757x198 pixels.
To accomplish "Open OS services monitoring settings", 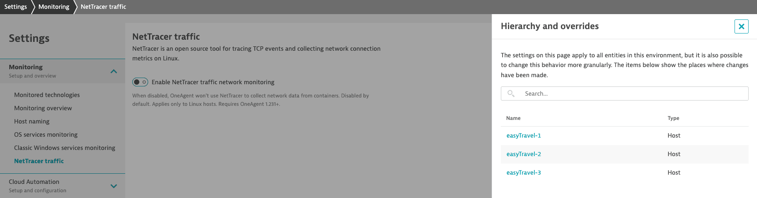I will [46, 134].
